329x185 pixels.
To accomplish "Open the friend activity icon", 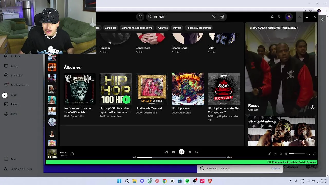I will (x=279, y=17).
